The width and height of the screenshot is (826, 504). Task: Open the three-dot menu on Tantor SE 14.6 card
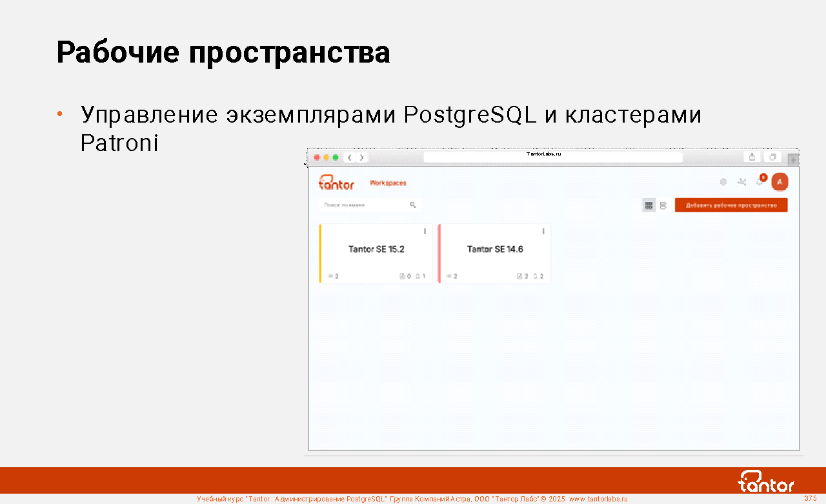543,231
